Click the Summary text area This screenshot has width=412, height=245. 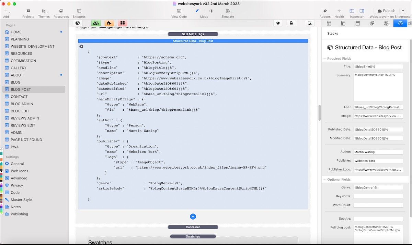coord(378,87)
